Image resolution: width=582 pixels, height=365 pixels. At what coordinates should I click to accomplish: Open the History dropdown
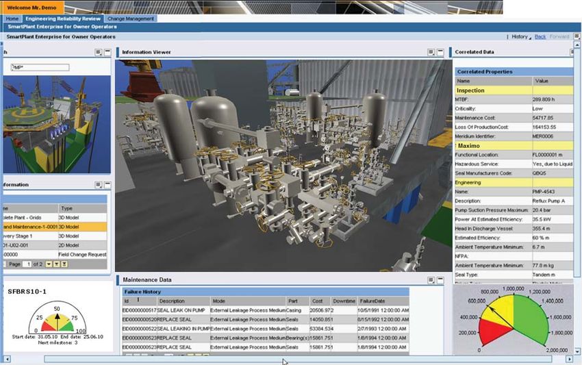(521, 37)
